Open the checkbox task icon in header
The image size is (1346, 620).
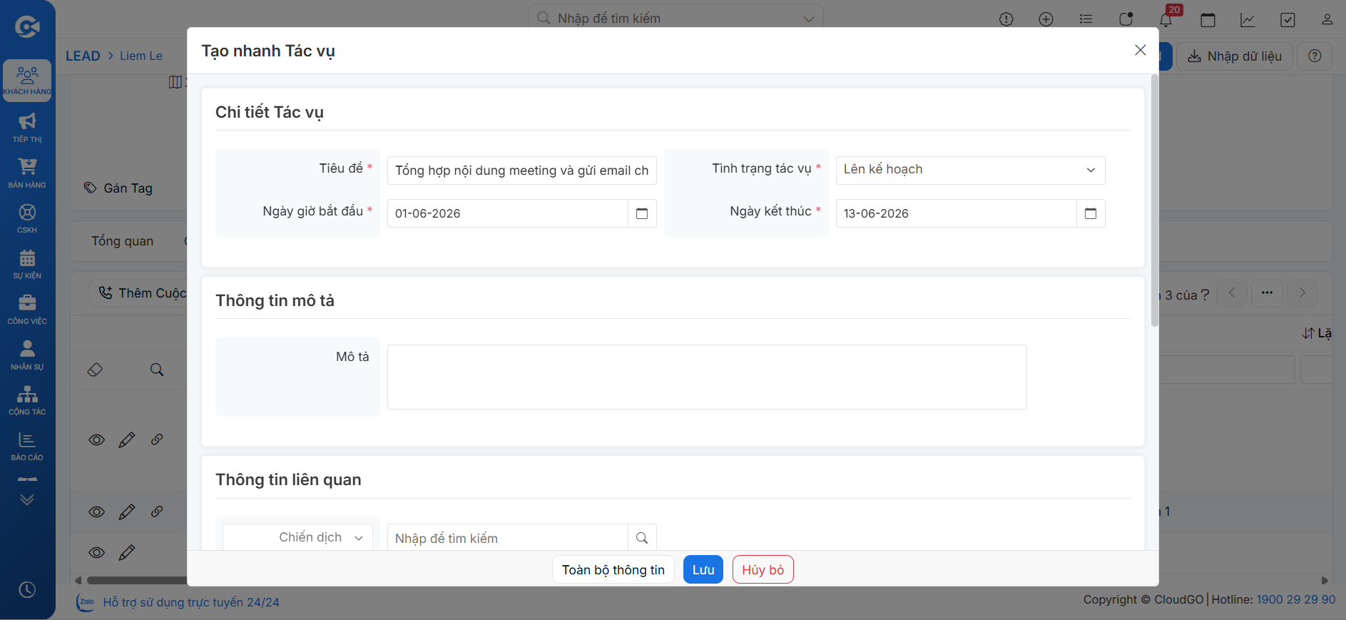point(1288,19)
